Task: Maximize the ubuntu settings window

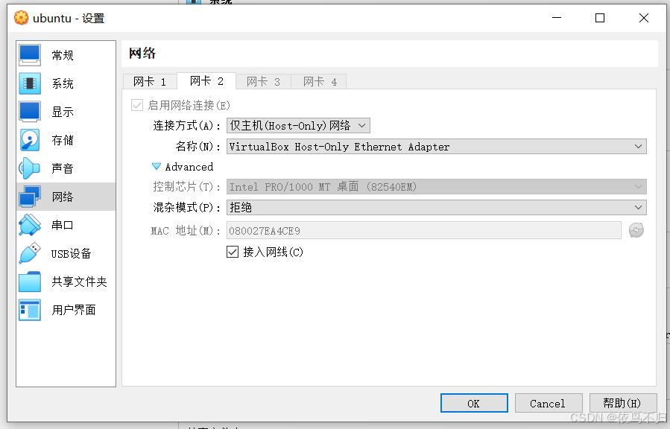Action: (600, 18)
